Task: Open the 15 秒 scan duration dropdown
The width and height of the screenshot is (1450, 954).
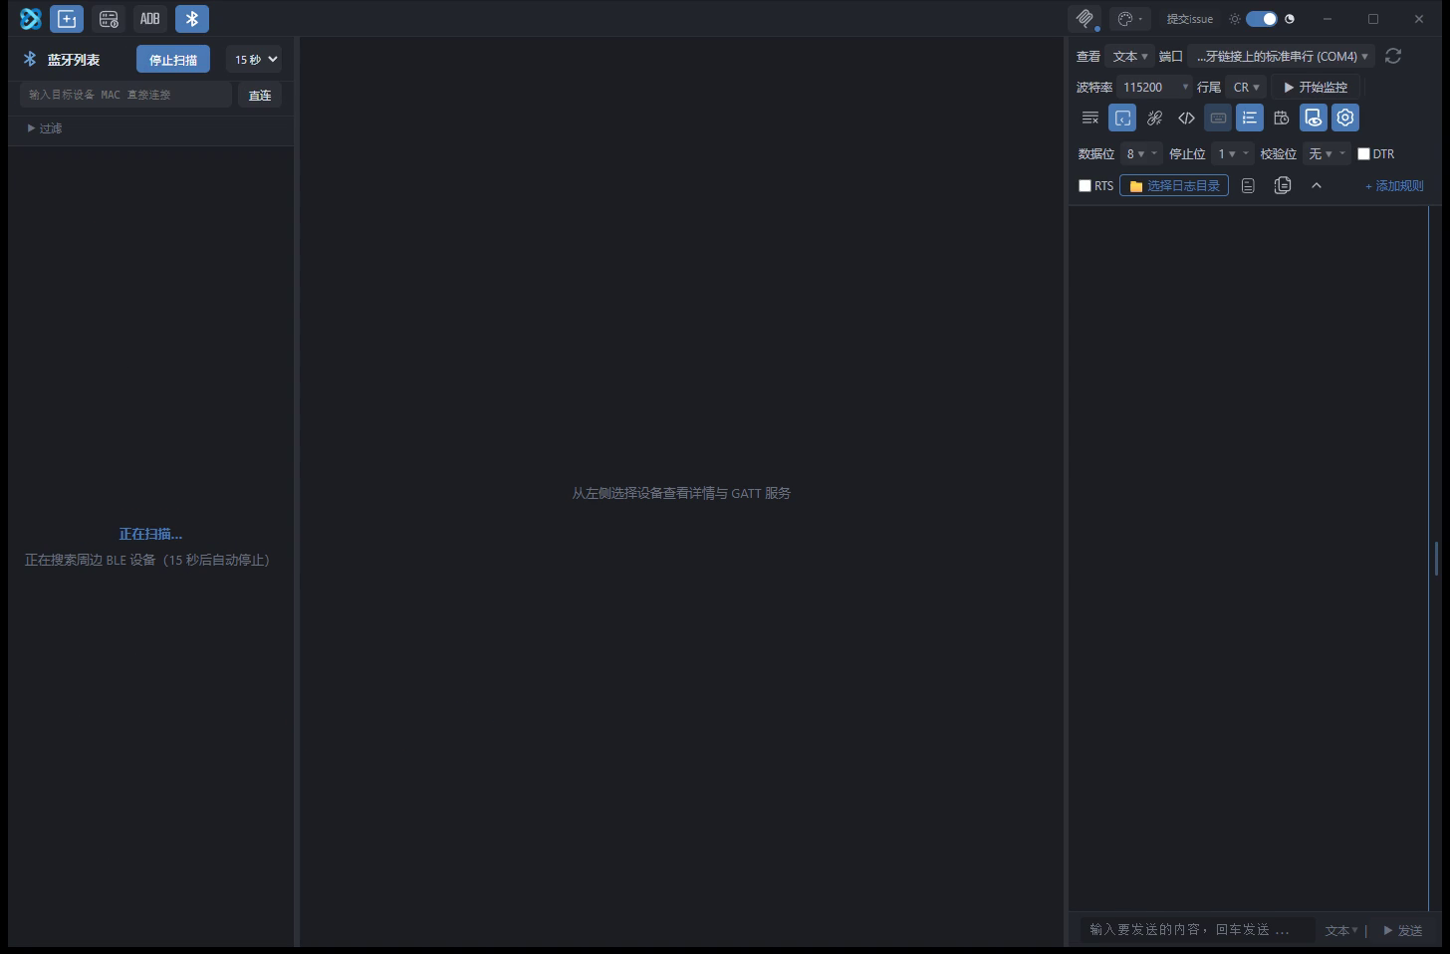Action: click(254, 60)
